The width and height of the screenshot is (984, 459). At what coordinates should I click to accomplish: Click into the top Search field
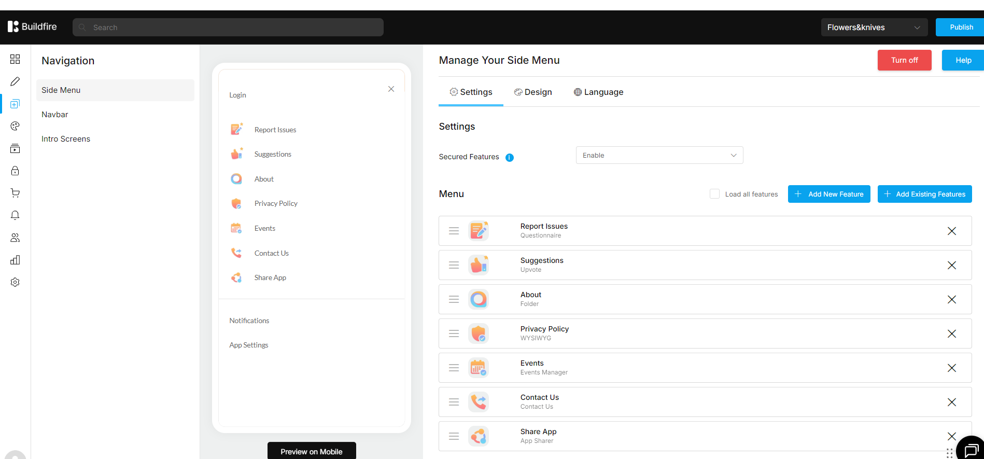pos(228,27)
